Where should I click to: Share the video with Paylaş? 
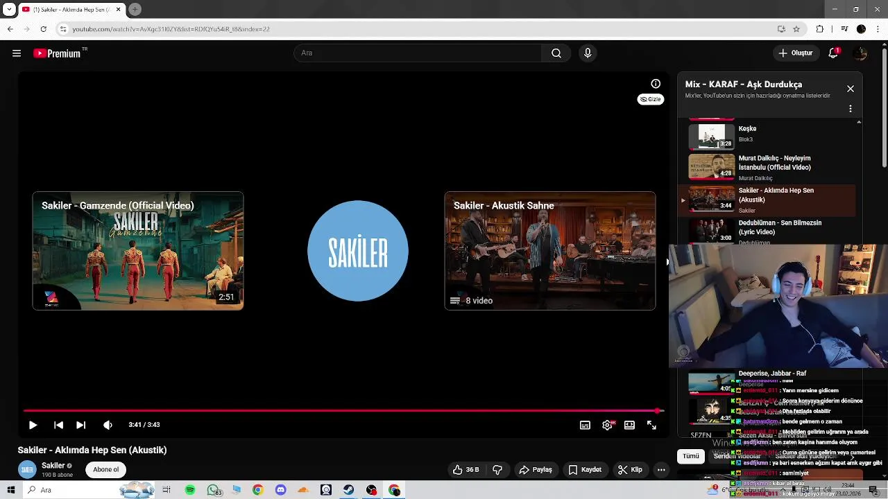(x=536, y=470)
